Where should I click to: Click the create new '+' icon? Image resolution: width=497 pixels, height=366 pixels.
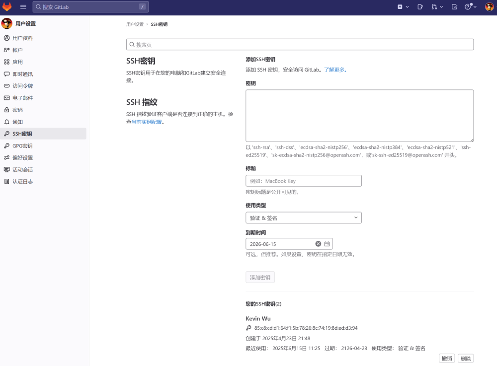[x=400, y=7]
